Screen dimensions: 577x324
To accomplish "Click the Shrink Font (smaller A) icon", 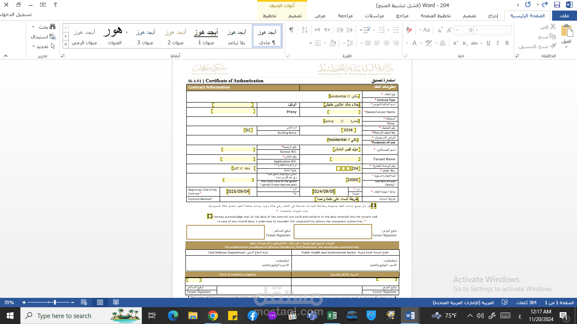I will (x=440, y=30).
